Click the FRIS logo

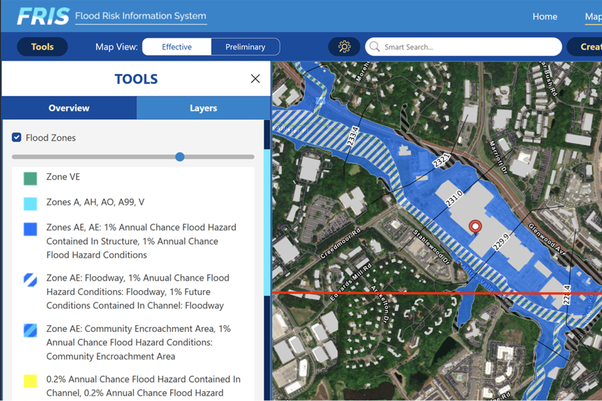coord(43,16)
